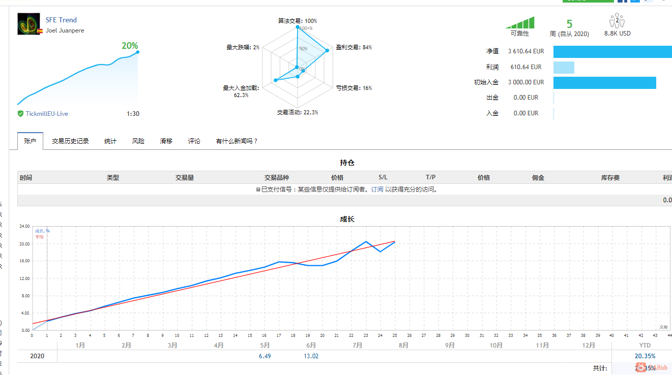Viewport: 672px width, 375px height.
Task: Click the 亏损交易: 16% radar label
Action: pyautogui.click(x=354, y=88)
